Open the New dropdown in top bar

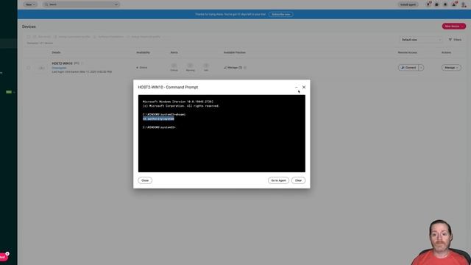[x=30, y=4]
